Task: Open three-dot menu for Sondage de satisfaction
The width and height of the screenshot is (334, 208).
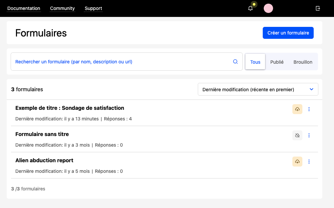Action: tap(309, 109)
